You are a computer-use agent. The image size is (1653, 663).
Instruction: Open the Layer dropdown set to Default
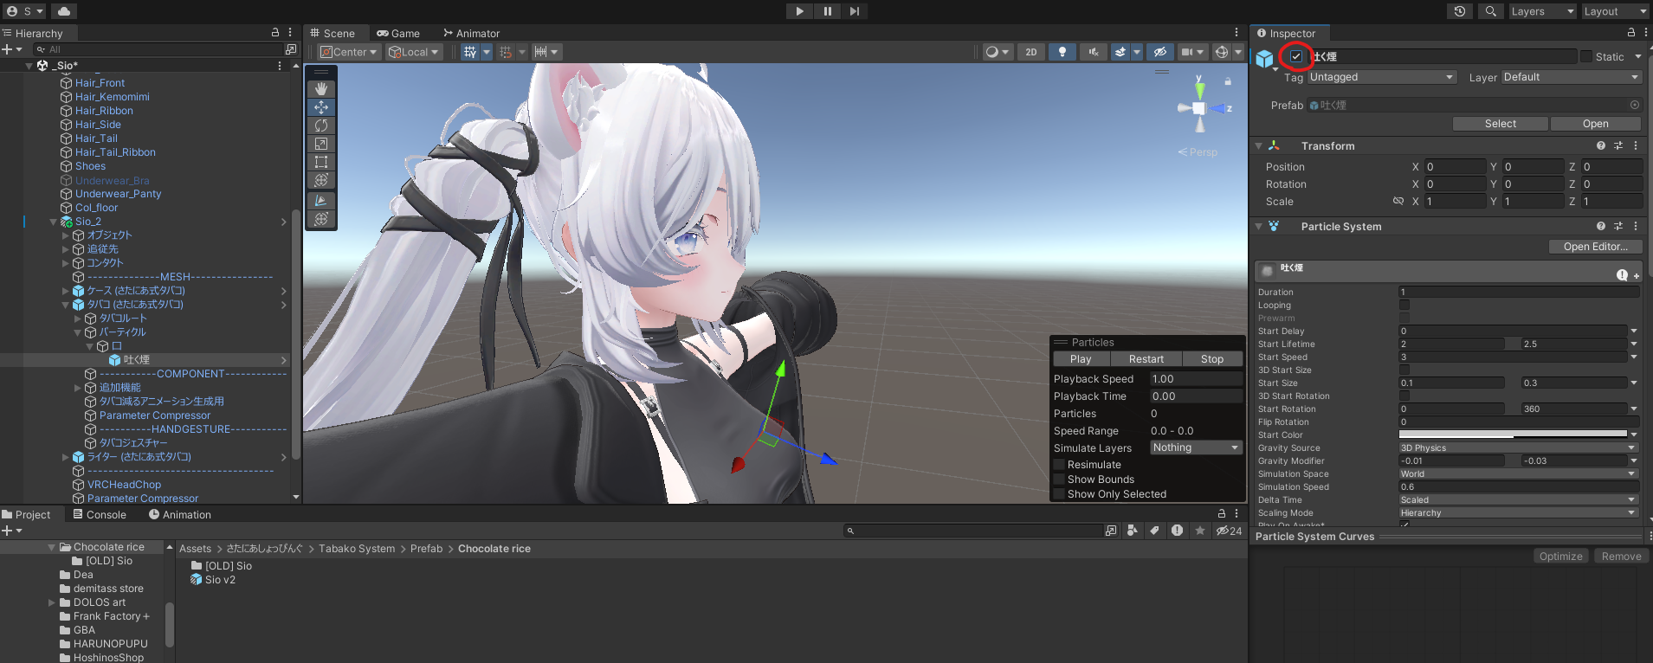pyautogui.click(x=1572, y=77)
